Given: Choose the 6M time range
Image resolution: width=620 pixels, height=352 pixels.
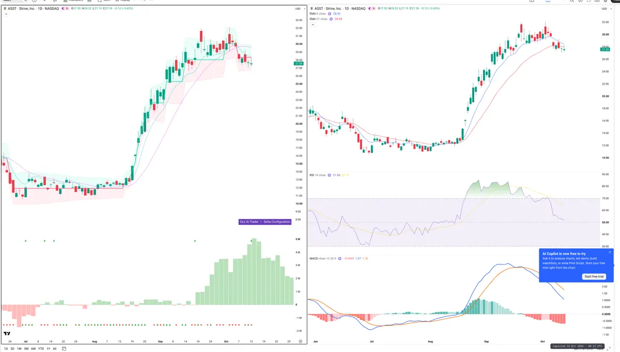Looking at the screenshot, I should 33,348.
